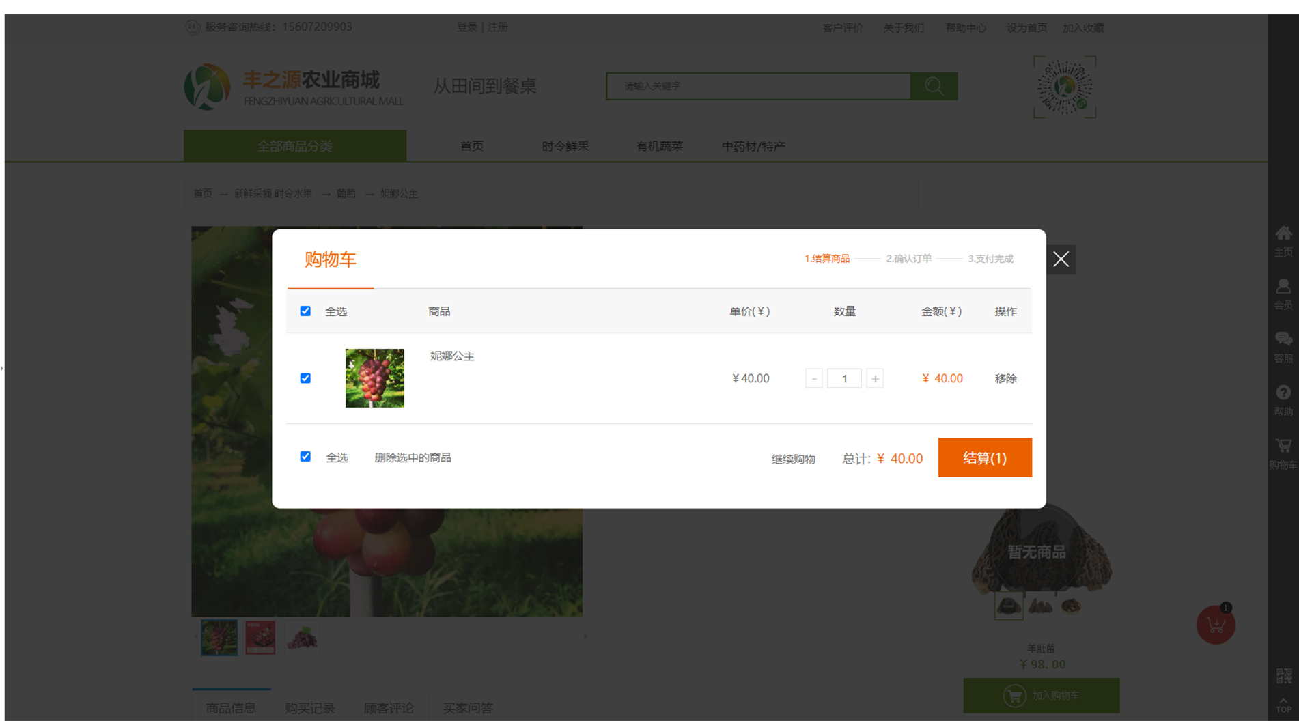Image resolution: width=1299 pixels, height=721 pixels.
Task: Click the search magnifier icon
Action: [934, 86]
